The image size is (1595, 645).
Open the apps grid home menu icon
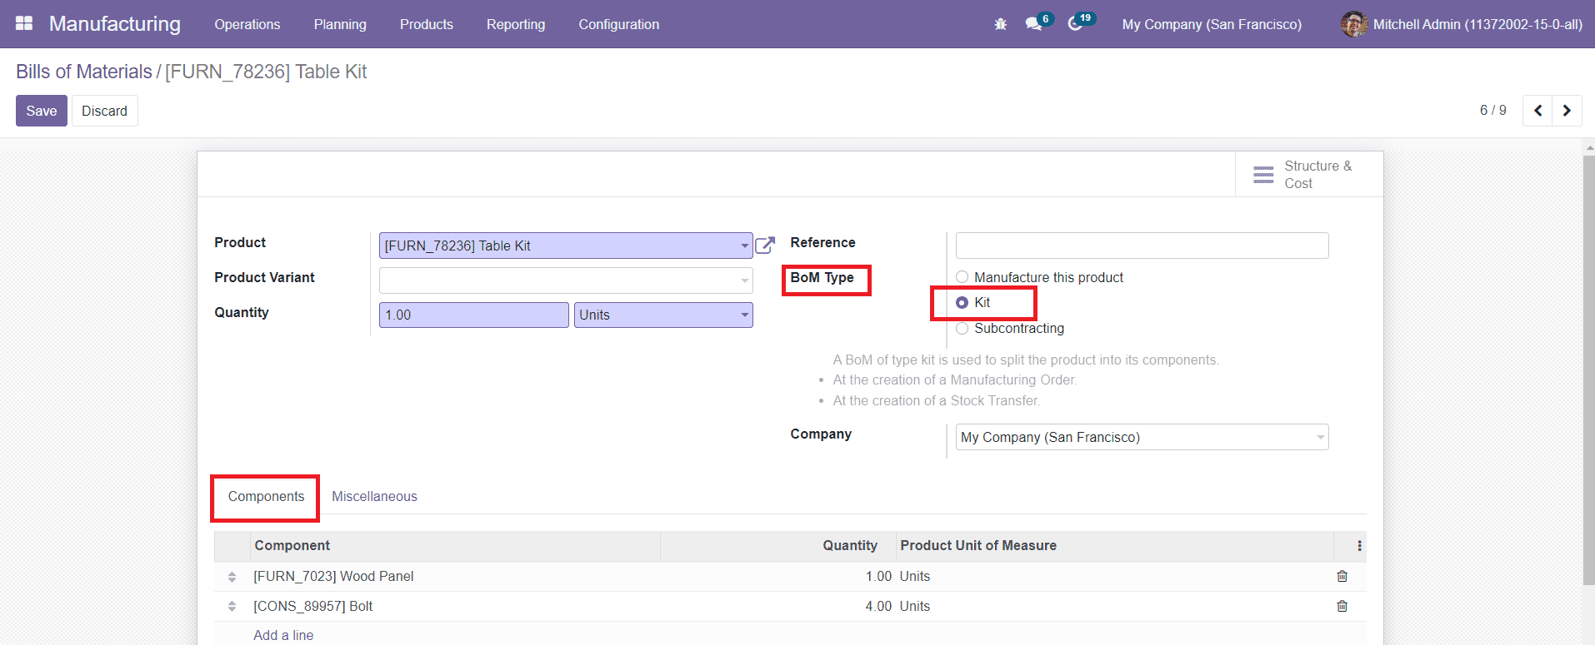click(x=24, y=23)
